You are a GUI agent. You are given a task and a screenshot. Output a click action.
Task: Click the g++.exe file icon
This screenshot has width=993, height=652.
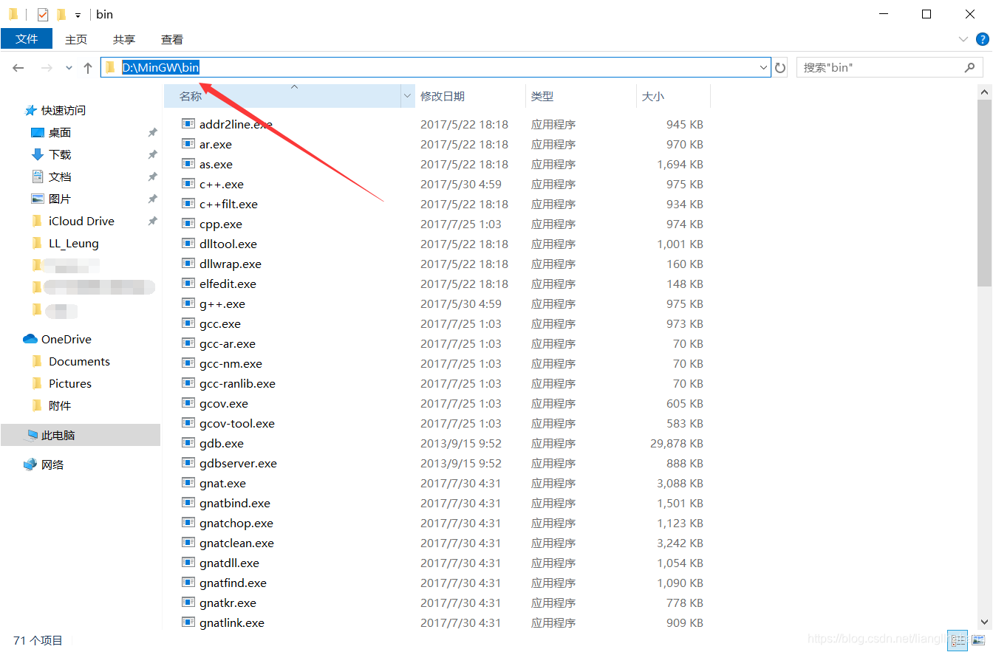tap(188, 303)
